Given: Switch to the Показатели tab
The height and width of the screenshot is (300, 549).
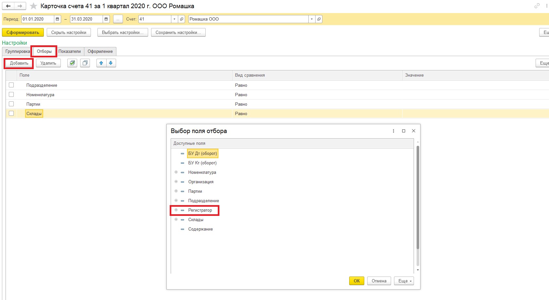Looking at the screenshot, I should pyautogui.click(x=70, y=52).
